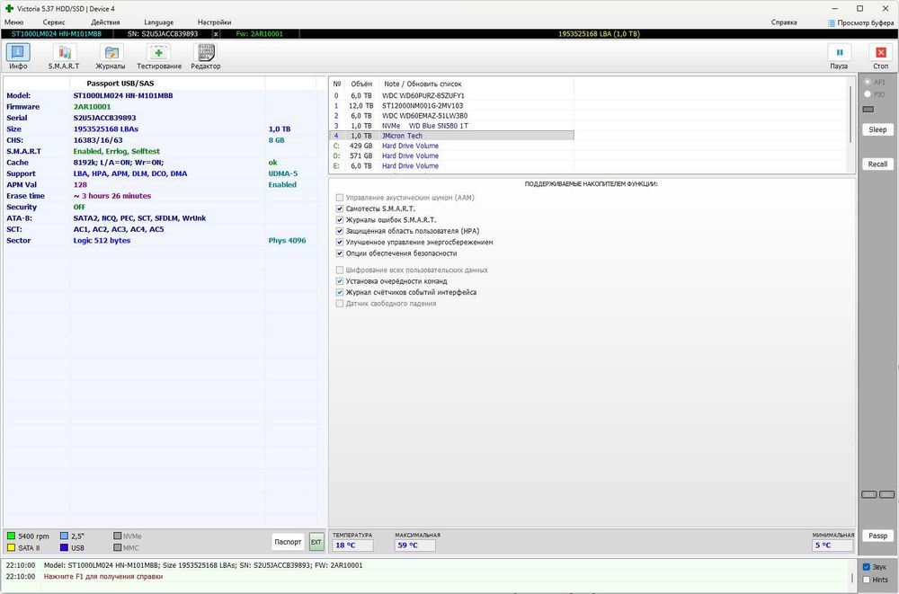Image resolution: width=899 pixels, height=594 pixels.
Task: Click the green EXT button
Action: coord(316,542)
